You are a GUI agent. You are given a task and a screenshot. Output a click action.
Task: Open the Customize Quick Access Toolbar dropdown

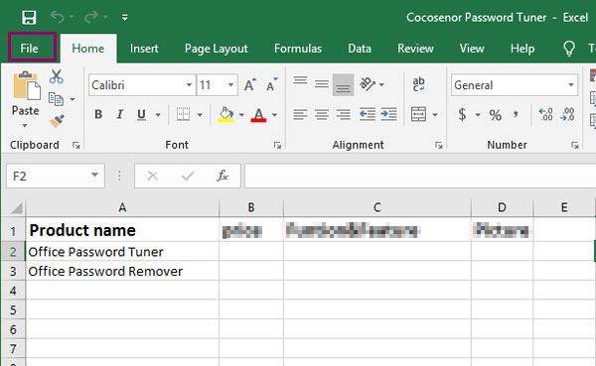tap(125, 18)
